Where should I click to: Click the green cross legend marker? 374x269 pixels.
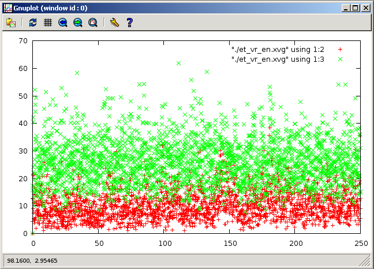tap(341, 59)
